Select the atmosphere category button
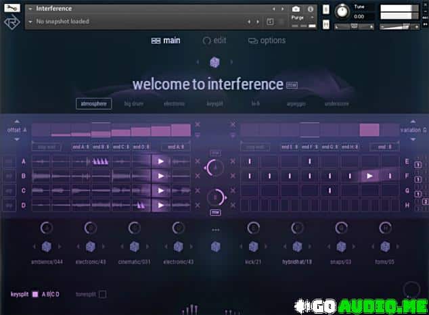429x315 pixels. (x=93, y=104)
